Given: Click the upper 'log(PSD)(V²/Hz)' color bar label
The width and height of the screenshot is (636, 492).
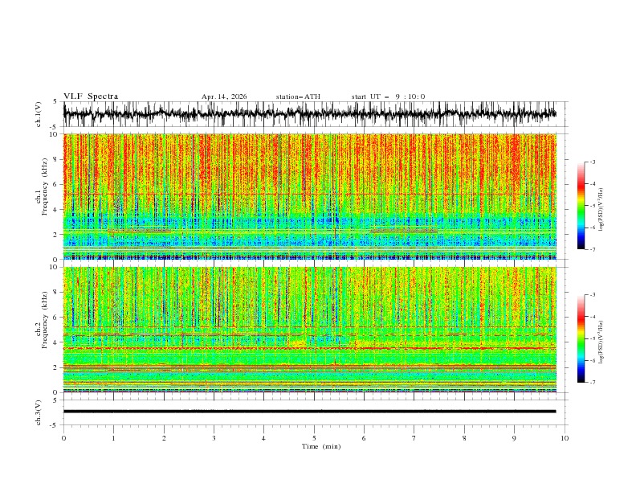Looking at the screenshot, I should pos(601,210).
